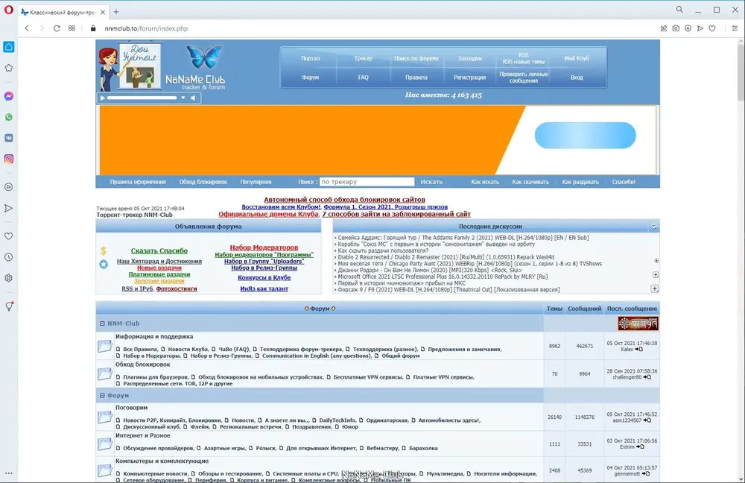Viewport: 745px width, 483px height.
Task: Collapse the Форум category section
Action: coord(102,396)
